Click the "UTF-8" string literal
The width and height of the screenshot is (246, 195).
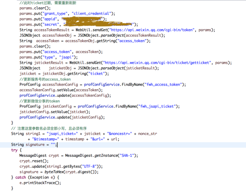89,167
